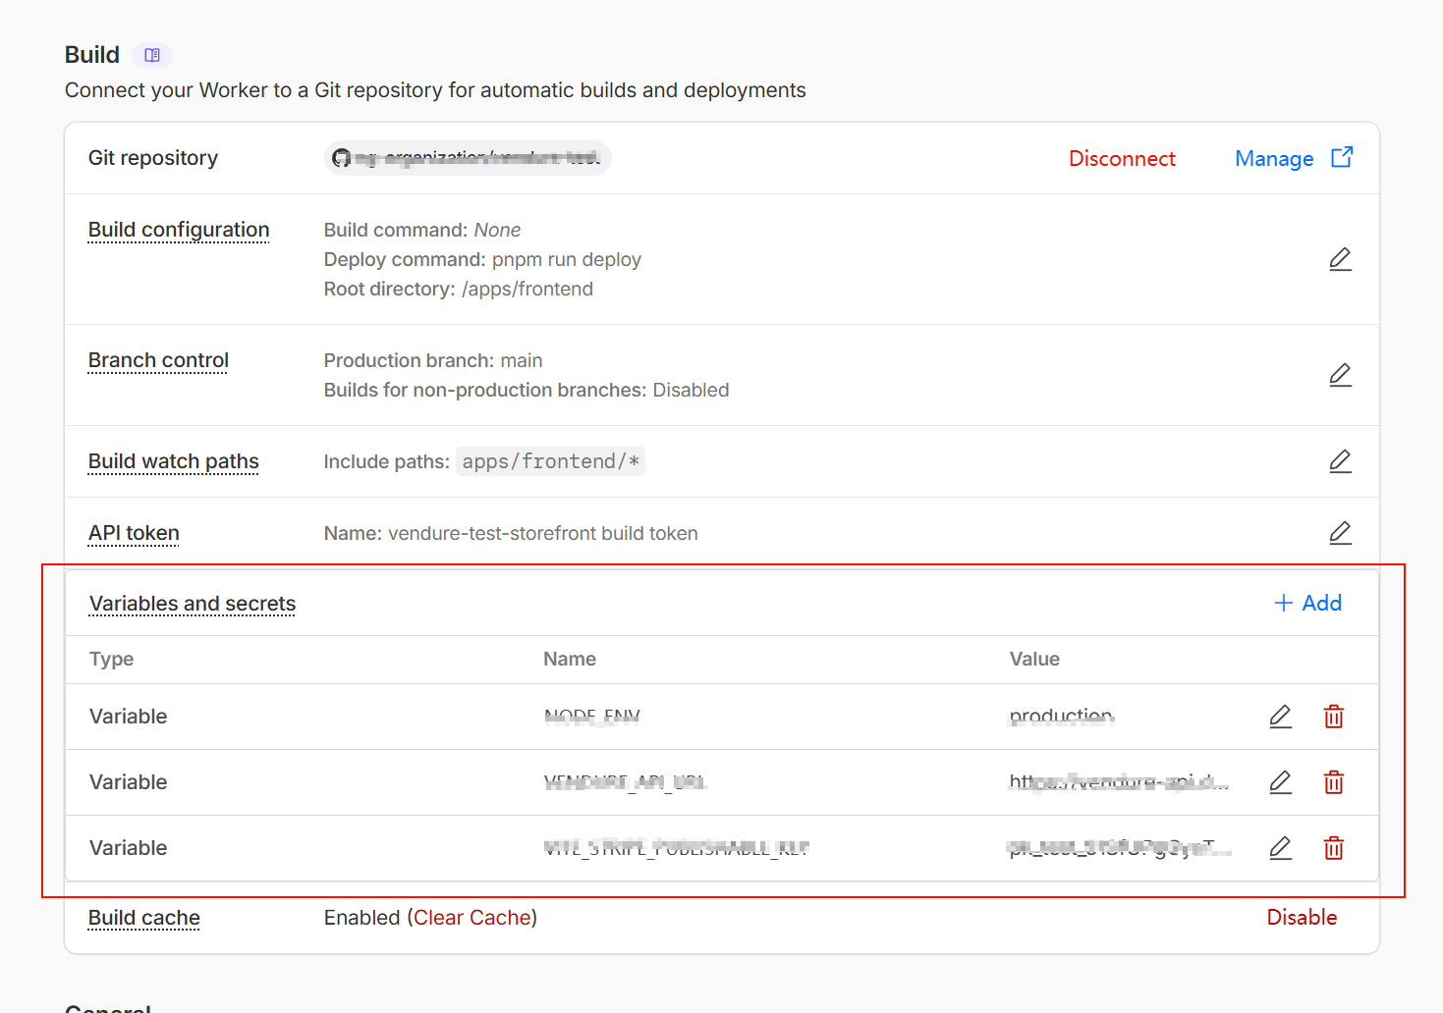Edit the NODE_ENV variable row
This screenshot has width=1443, height=1013.
[x=1280, y=717]
